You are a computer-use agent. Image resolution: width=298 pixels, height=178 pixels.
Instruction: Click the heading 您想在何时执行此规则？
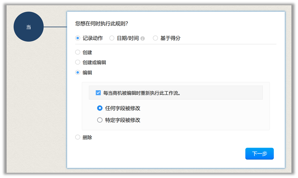(x=102, y=23)
